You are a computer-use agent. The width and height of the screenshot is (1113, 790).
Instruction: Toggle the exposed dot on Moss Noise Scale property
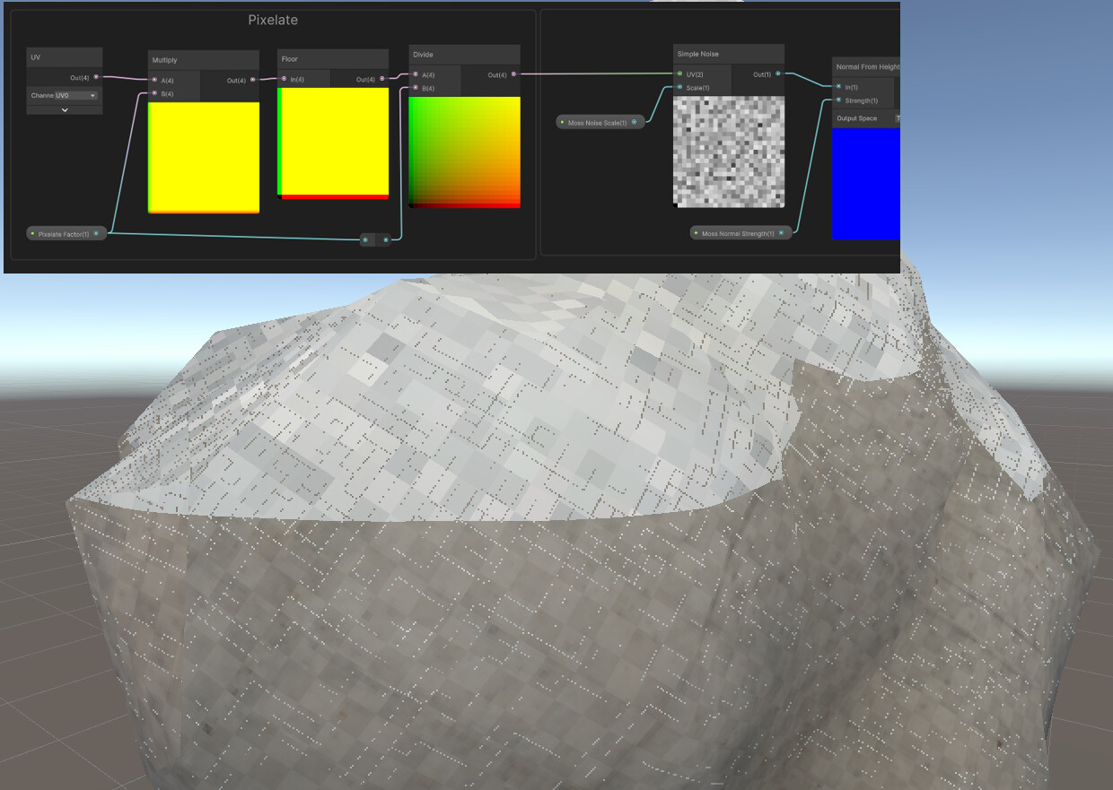(561, 122)
